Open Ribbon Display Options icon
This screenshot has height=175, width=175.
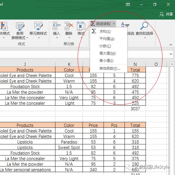[128, 4]
